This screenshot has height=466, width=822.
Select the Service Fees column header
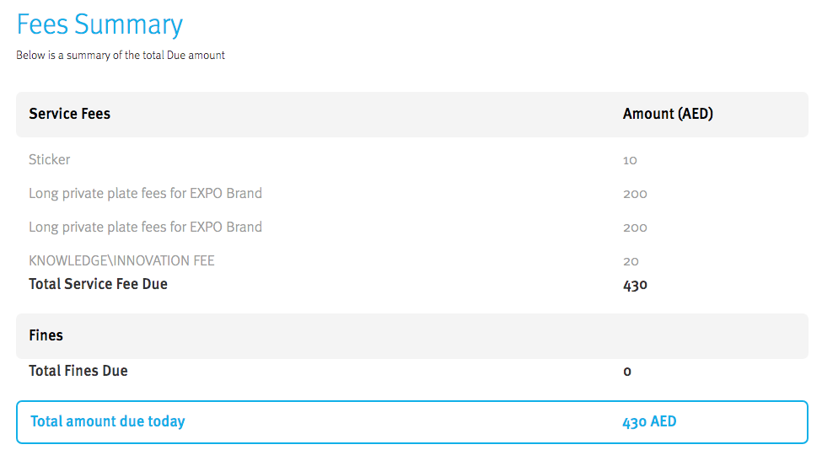(69, 114)
